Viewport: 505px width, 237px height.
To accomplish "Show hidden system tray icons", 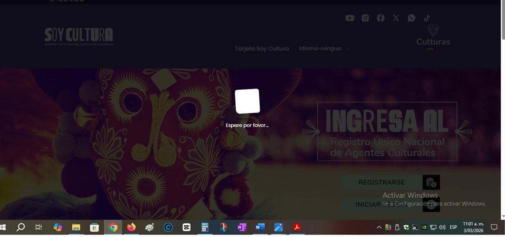I will (x=379, y=227).
